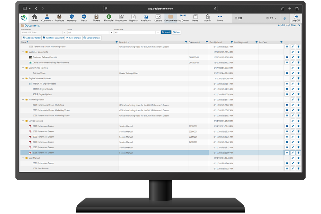The image size is (321, 214).
Task: Select the Documents tab
Action: tap(170, 18)
